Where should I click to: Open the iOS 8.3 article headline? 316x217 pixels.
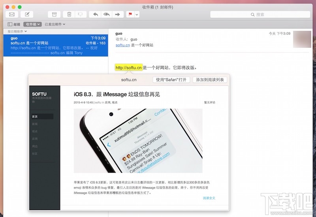117,94
